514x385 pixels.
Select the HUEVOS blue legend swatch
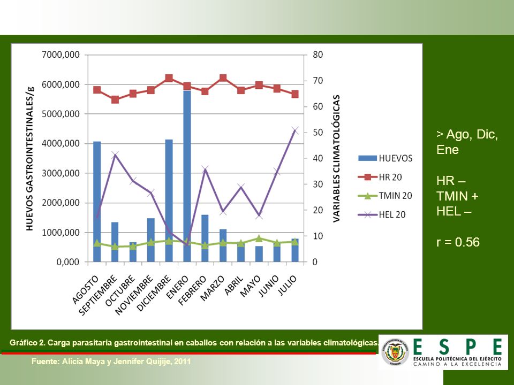click(x=367, y=158)
